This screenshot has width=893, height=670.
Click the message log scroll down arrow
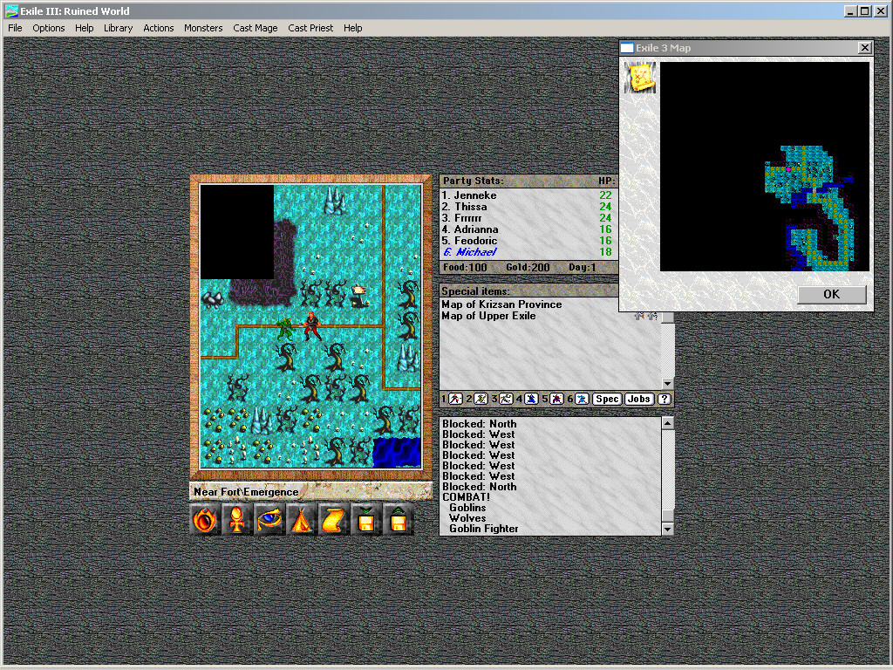click(x=667, y=530)
